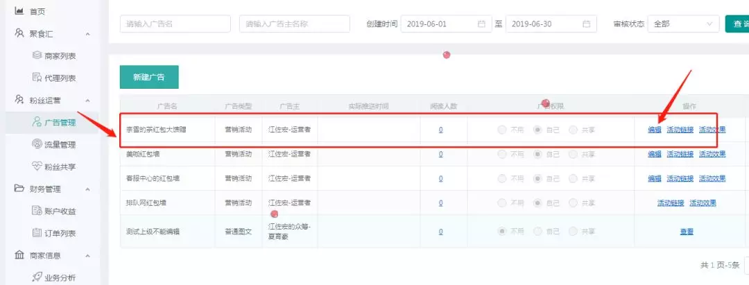This screenshot has height=285, width=749.
Task: Click the 商家列表 stack icon
Action: click(37, 55)
